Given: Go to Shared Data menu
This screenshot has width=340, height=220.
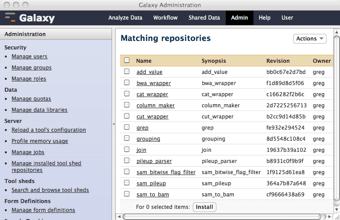Looking at the screenshot, I should point(204,18).
